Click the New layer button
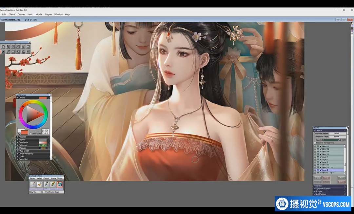 pyautogui.click(x=342, y=178)
